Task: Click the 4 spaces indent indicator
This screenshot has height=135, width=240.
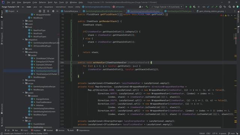Action: click(222, 133)
